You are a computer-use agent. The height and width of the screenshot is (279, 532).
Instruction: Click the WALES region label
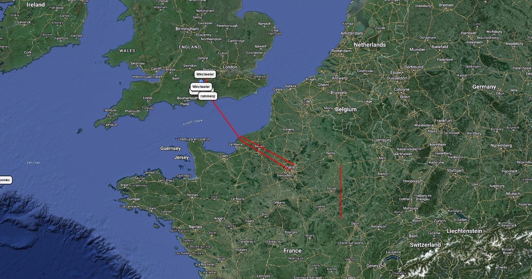pyautogui.click(x=127, y=51)
